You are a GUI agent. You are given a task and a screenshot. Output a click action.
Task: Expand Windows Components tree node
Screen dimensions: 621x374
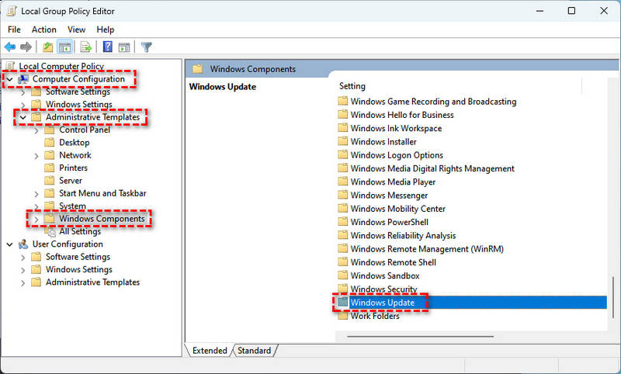(36, 220)
